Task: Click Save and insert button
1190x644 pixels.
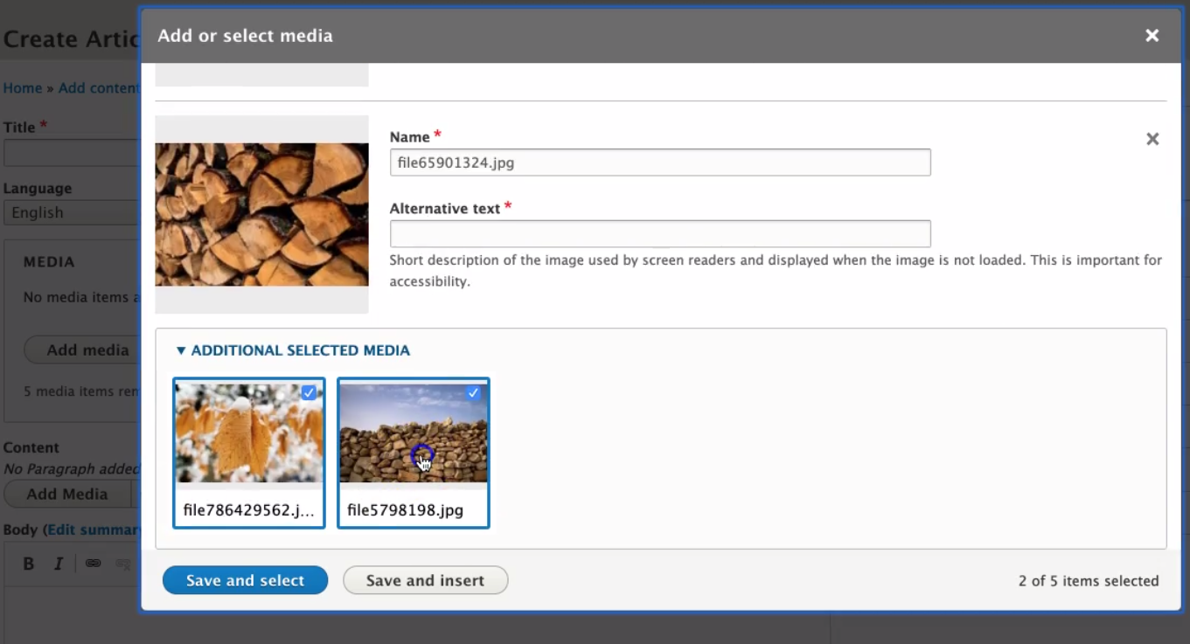Action: coord(425,580)
